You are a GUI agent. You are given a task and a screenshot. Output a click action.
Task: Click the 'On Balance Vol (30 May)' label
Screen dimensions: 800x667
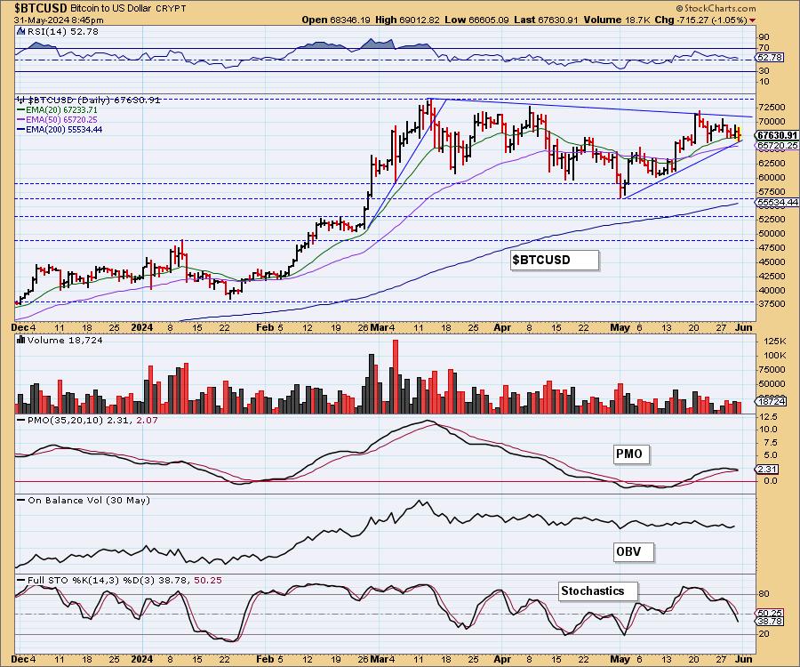tap(89, 500)
